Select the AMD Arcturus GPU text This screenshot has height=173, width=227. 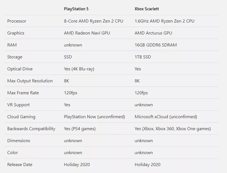click(153, 33)
